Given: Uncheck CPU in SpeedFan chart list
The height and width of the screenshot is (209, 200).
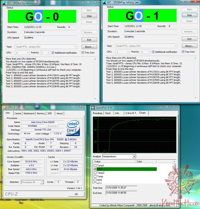Looking at the screenshot, I should 95,169.
